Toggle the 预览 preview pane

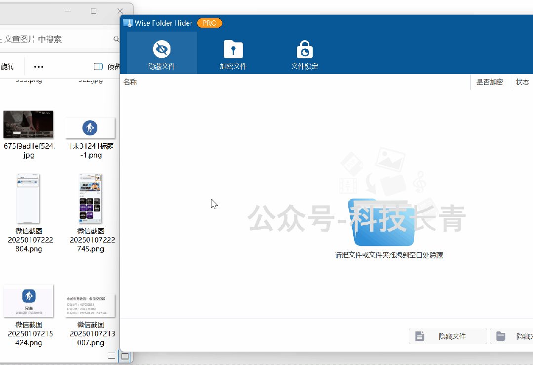coord(107,67)
